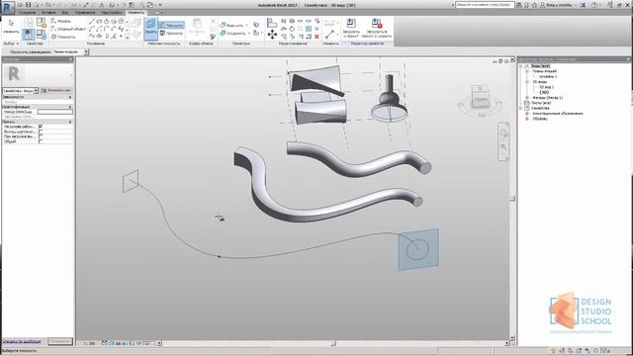Click the zoom icon on navigation bar
The image size is (633, 356).
pos(503,147)
